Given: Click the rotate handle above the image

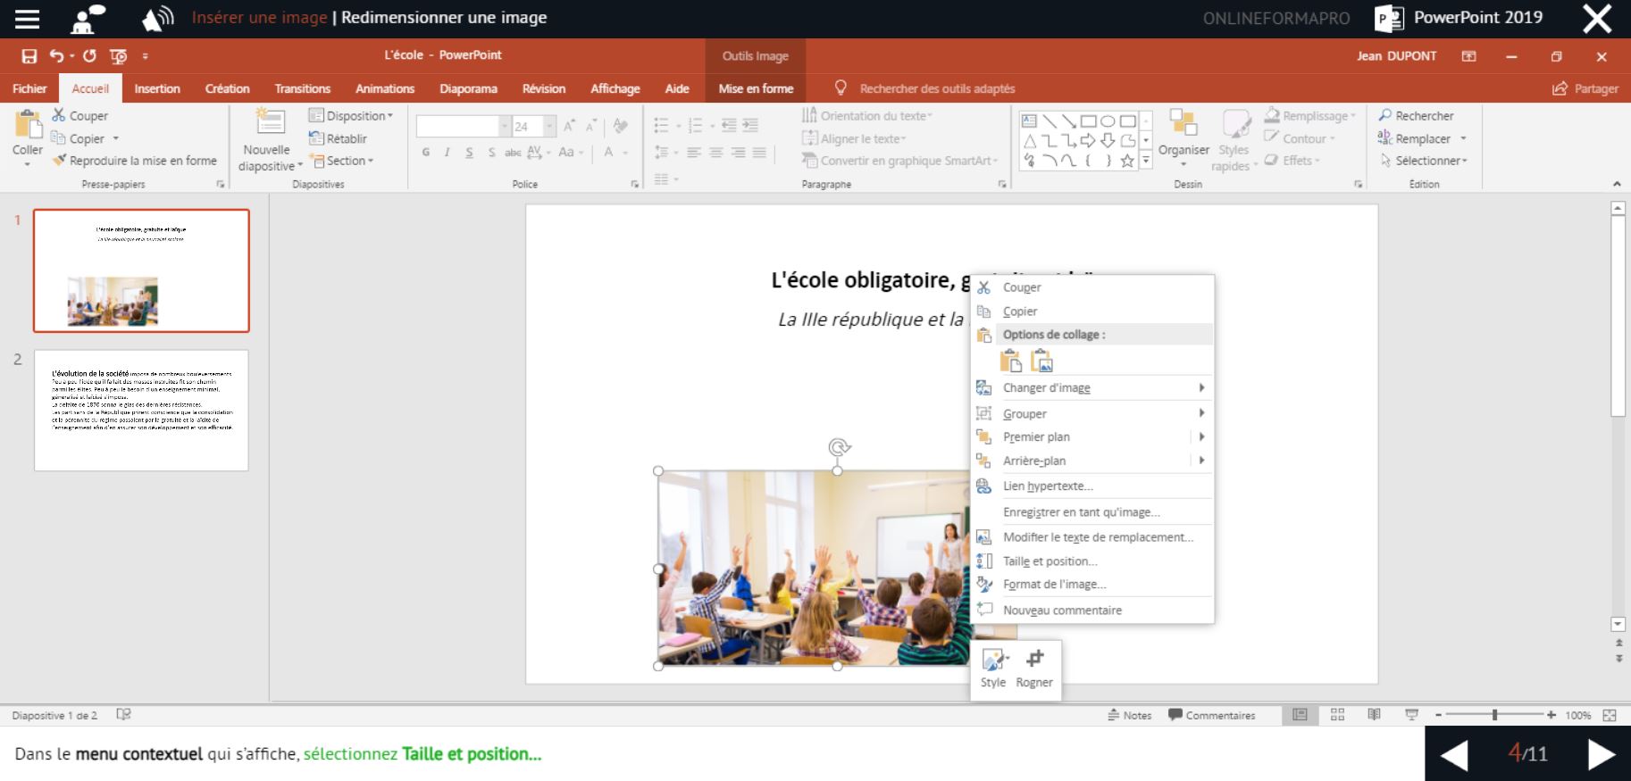Looking at the screenshot, I should [x=838, y=447].
